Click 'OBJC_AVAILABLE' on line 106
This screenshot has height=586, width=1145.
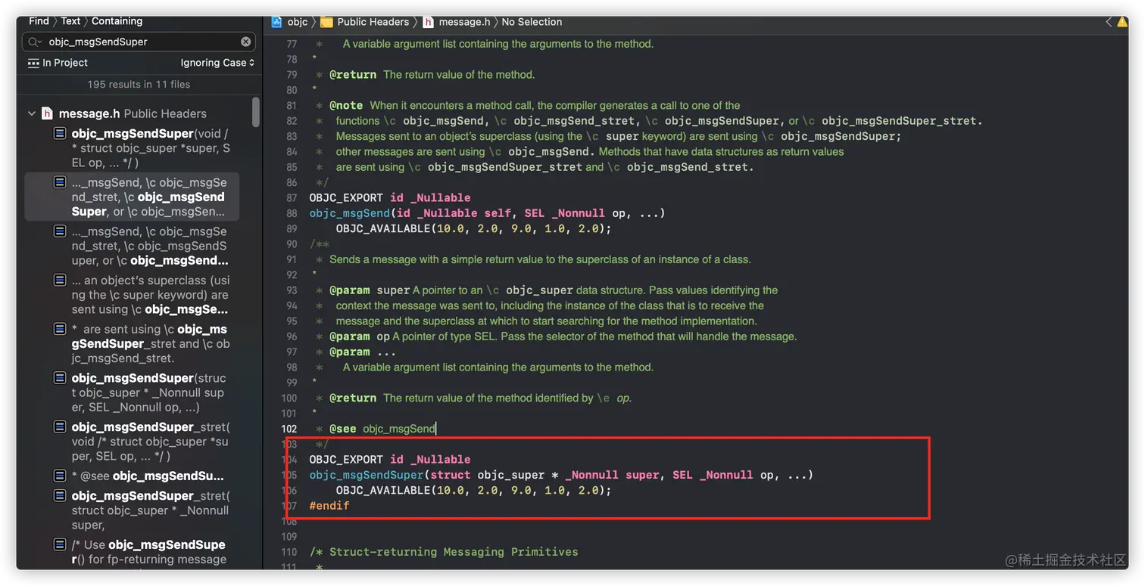383,491
